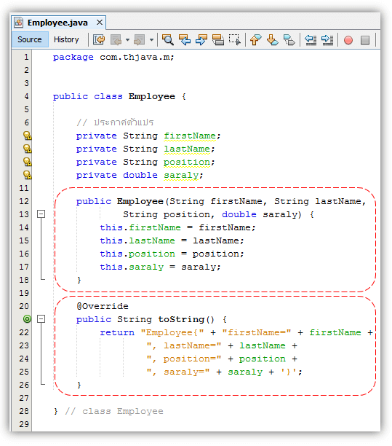
Task: Click Find Previous Occurrence icon
Action: coord(185,39)
